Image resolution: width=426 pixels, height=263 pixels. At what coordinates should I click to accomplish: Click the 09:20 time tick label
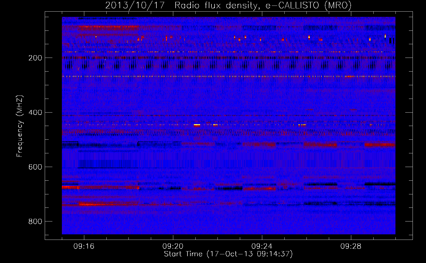pos(173,246)
